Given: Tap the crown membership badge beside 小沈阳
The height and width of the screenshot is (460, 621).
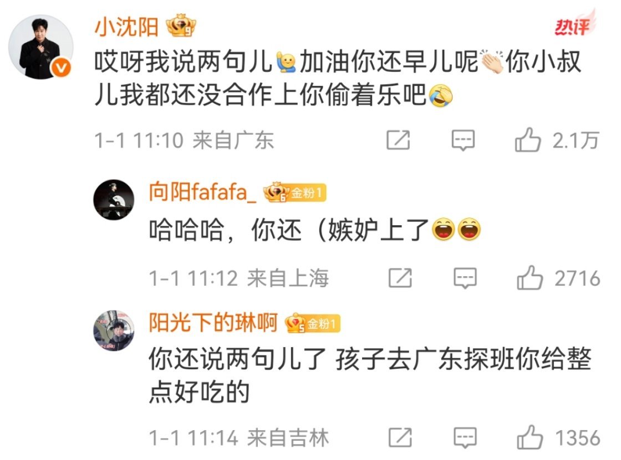Looking at the screenshot, I should 181,25.
